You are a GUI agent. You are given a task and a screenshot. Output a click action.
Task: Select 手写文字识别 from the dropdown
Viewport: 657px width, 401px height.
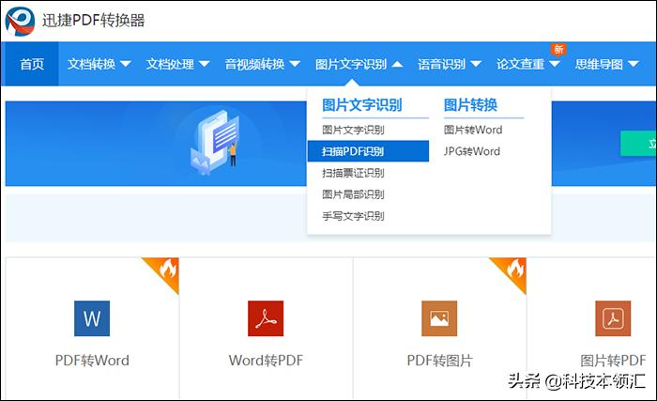coord(353,216)
